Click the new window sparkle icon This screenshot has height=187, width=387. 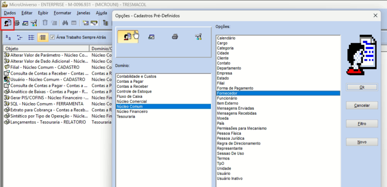pyautogui.click(x=86, y=23)
